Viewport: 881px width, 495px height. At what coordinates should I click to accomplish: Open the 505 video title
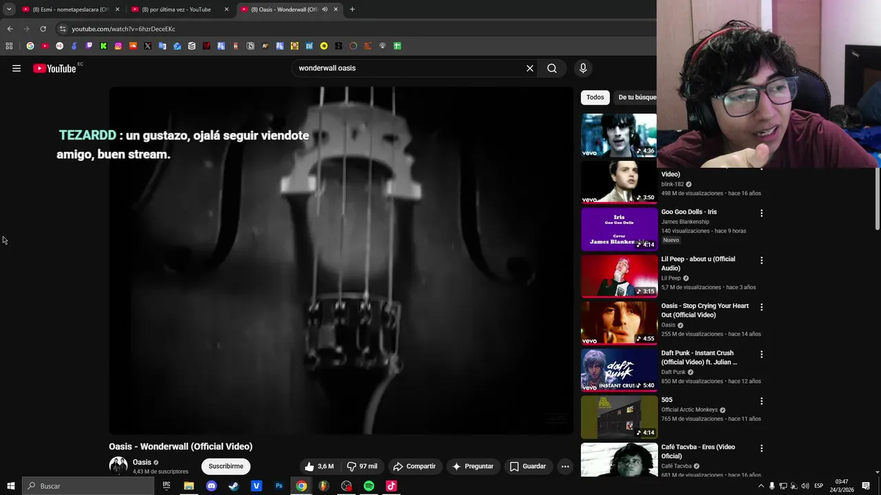667,400
